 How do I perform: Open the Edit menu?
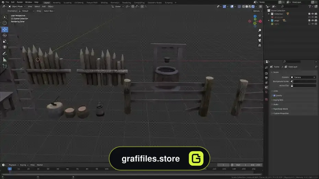(x=13, y=2)
